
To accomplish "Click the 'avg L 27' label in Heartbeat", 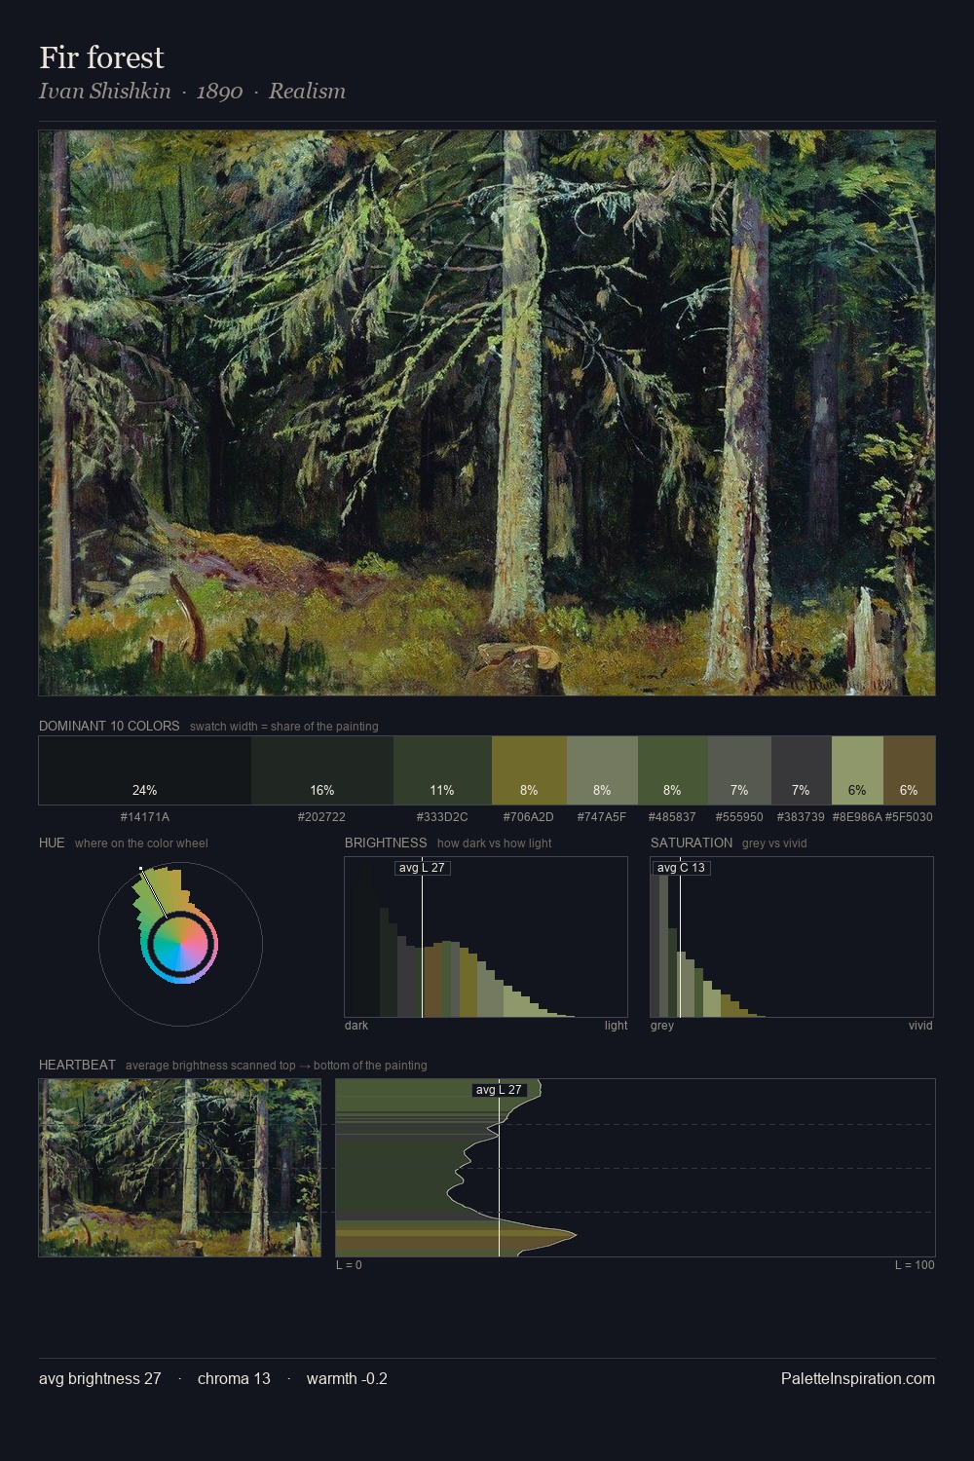I will [x=499, y=1090].
